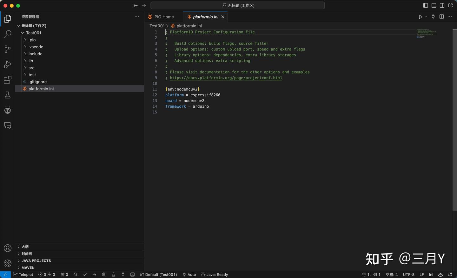Build the project with the checkmark status icon
Image resolution: width=457 pixels, height=278 pixels.
[85, 275]
